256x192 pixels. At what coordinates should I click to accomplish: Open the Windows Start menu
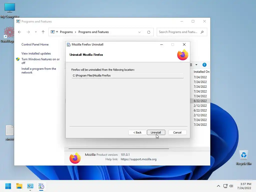8,186
